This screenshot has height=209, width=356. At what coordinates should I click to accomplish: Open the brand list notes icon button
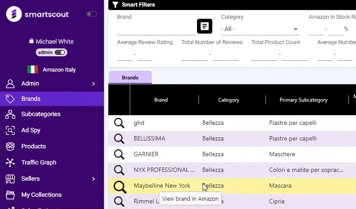coord(204,26)
